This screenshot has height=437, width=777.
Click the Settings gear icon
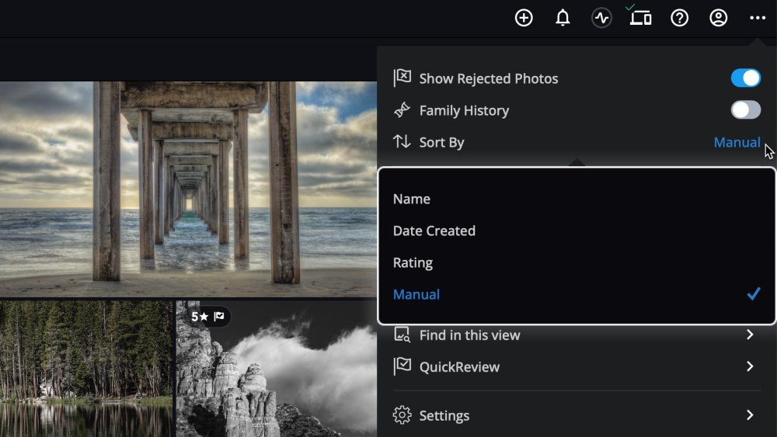pos(402,415)
